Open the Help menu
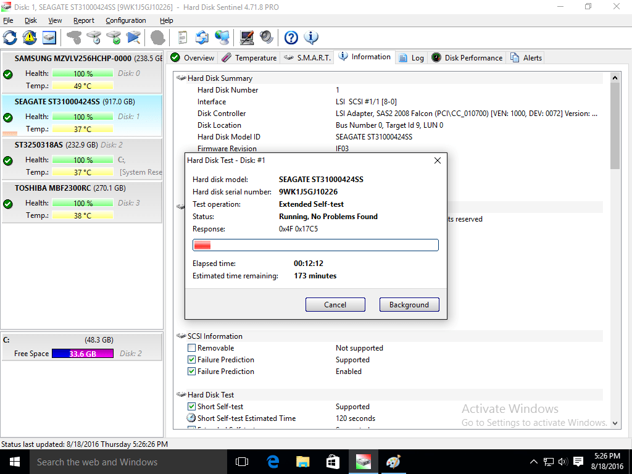The width and height of the screenshot is (632, 474). click(167, 20)
